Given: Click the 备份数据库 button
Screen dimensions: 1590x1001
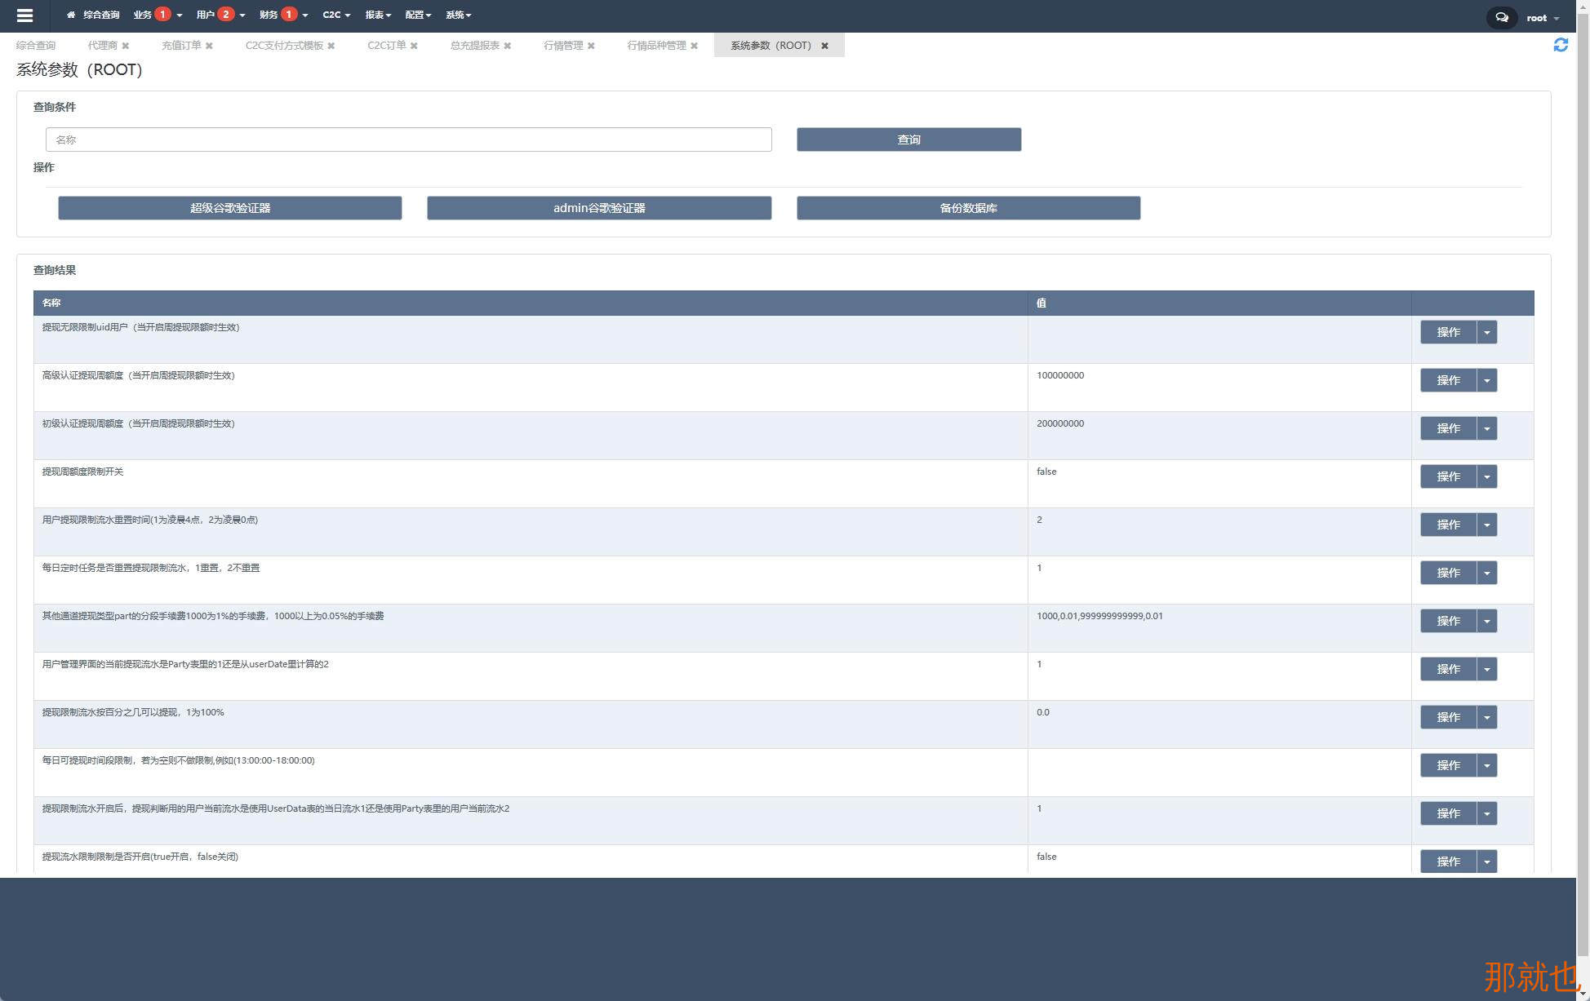Looking at the screenshot, I should [968, 208].
